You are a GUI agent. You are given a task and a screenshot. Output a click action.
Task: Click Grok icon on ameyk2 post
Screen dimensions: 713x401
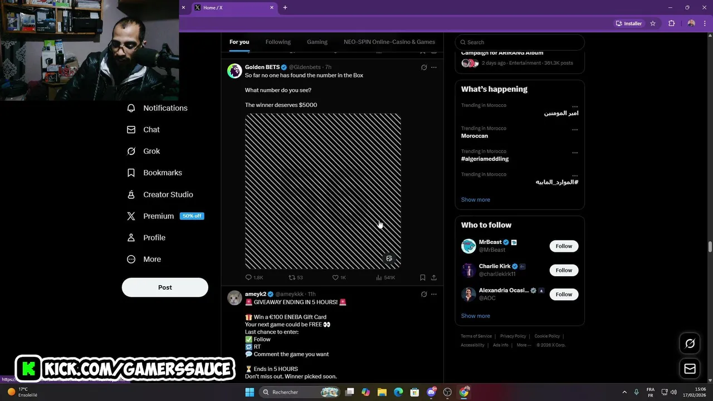[424, 294]
